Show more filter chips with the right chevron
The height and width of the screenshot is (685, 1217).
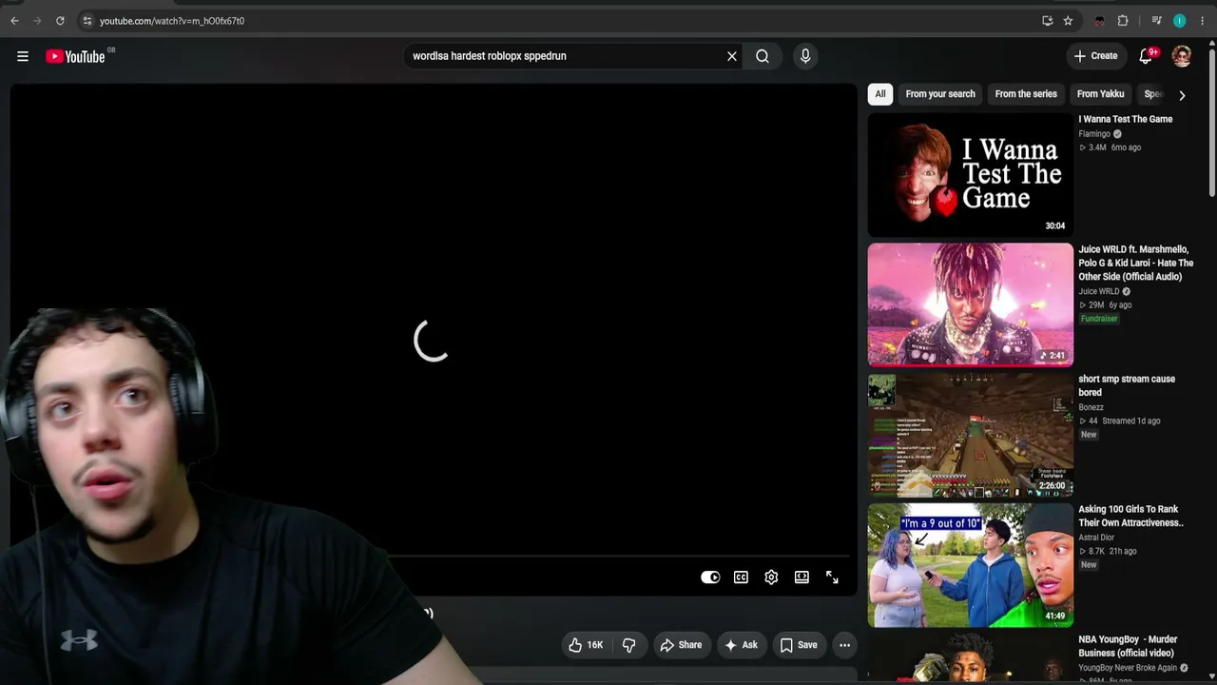[x=1182, y=95]
